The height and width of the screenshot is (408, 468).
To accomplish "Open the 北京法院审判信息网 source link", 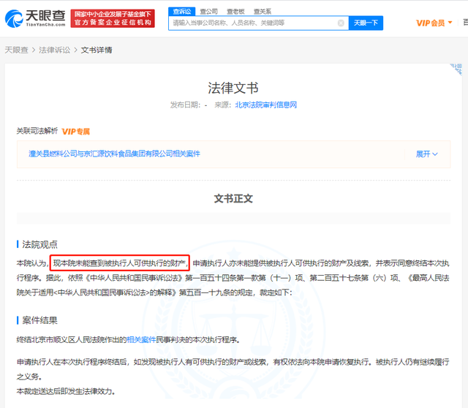I will [x=265, y=105].
